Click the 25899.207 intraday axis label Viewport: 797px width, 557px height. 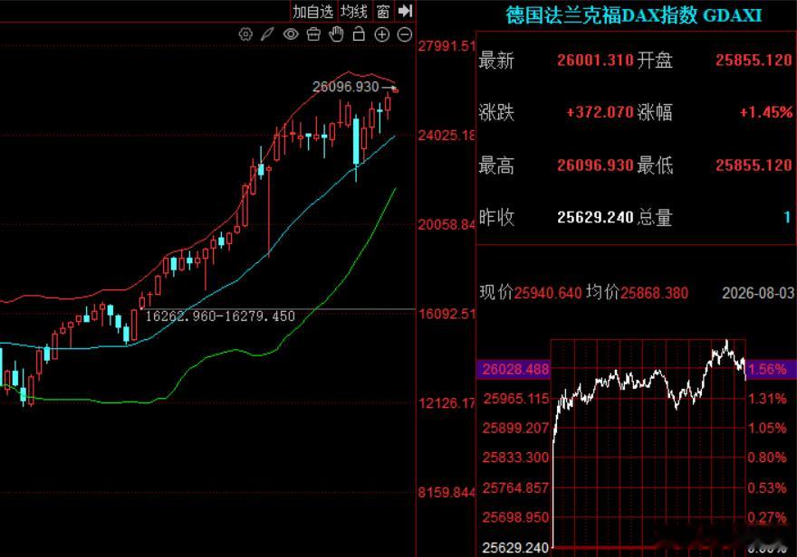516,429
